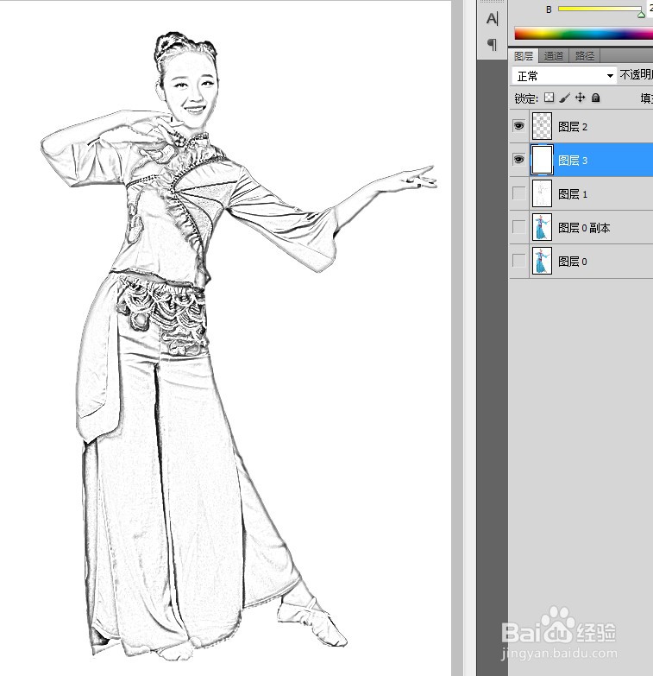Click the 锁定: label

click(x=526, y=98)
